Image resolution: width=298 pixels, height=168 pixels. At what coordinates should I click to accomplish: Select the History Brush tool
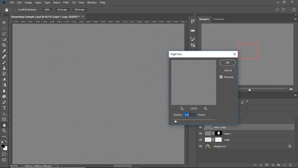pos(4,74)
